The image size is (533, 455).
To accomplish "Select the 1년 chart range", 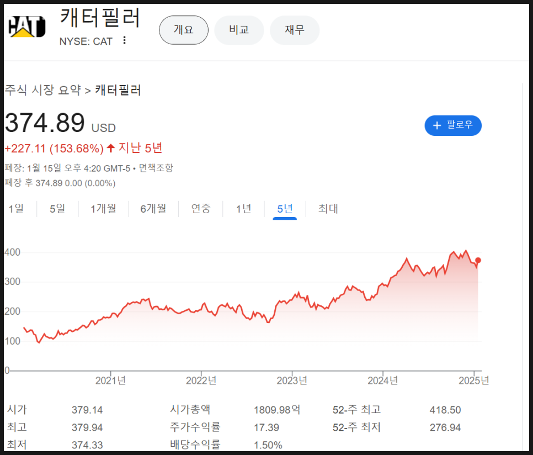I will 243,209.
